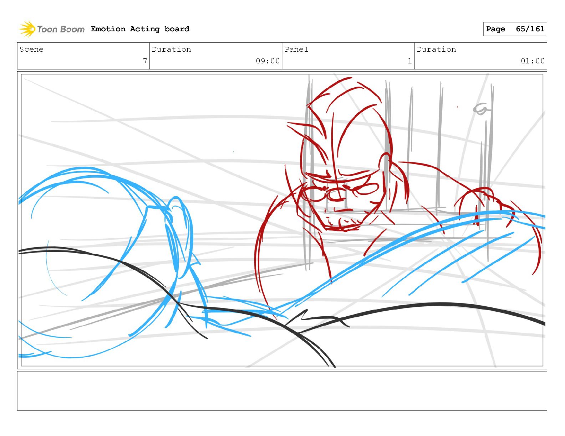
Task: Click the Toon Boom logo
Action: (52, 29)
